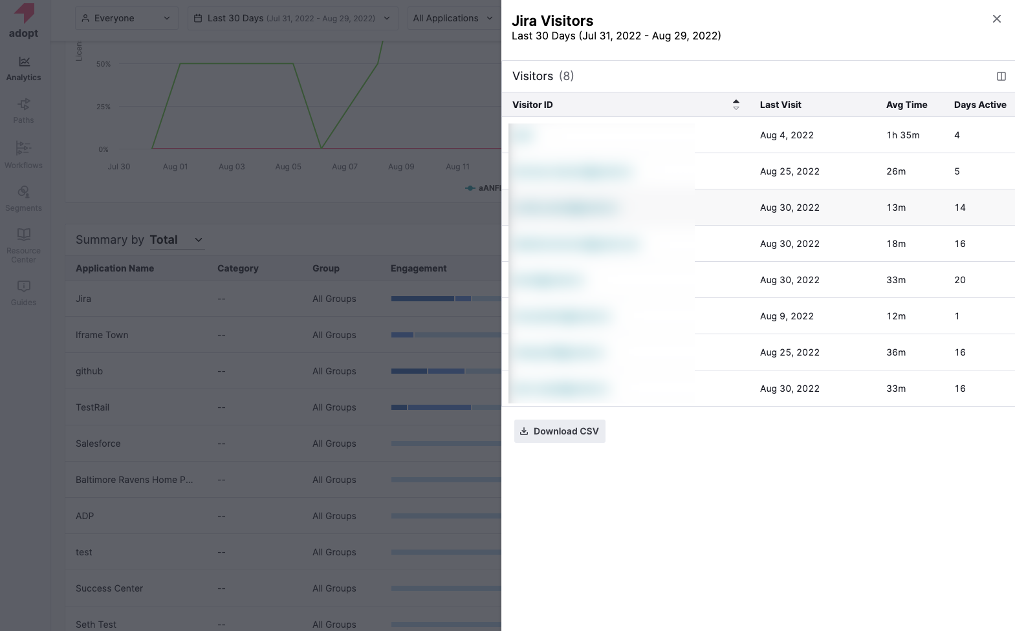Screen dimensions: 1015x631
Task: Click Success Center in the application list
Action: click(109, 588)
